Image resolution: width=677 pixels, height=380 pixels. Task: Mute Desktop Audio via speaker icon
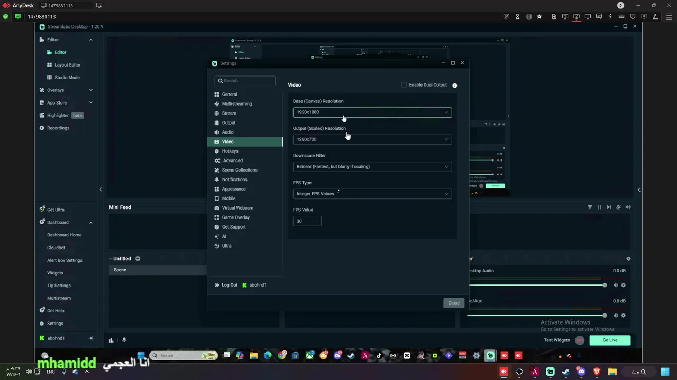[616, 285]
